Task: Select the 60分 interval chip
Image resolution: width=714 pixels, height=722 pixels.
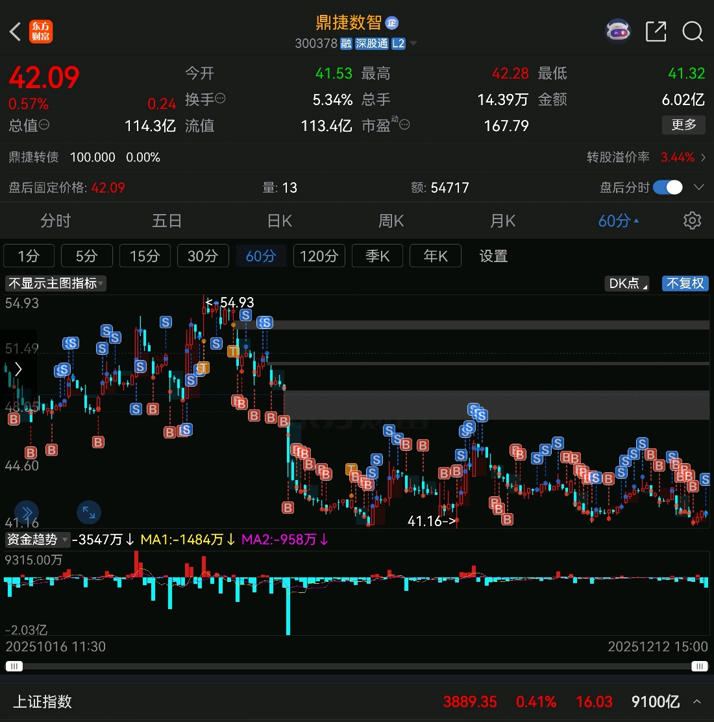Action: click(261, 256)
